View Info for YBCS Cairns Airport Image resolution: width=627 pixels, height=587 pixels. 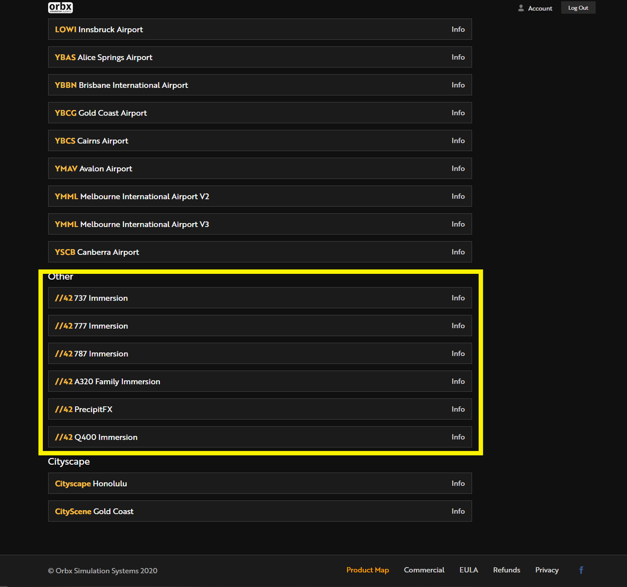(458, 141)
